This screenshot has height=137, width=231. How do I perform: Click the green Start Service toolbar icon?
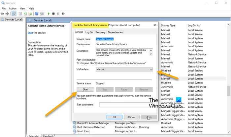click(x=49, y=14)
